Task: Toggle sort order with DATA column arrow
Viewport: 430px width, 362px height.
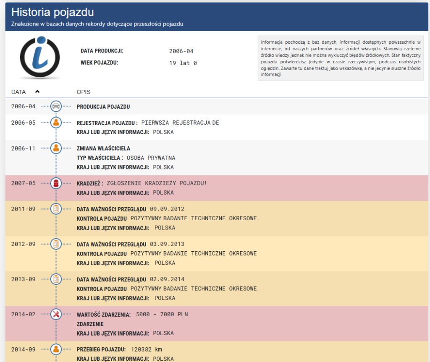Action: point(37,91)
